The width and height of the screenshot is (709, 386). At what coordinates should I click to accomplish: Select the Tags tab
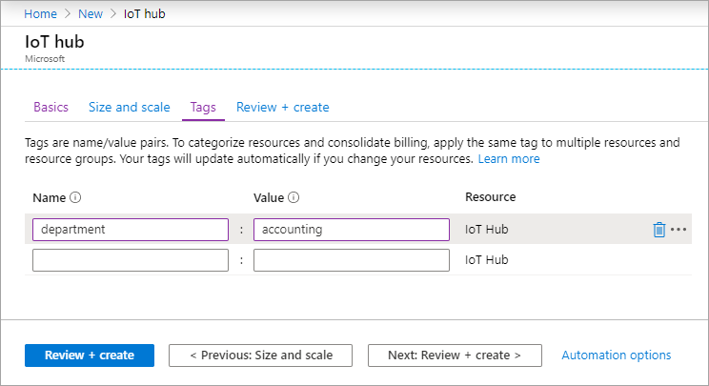click(203, 108)
